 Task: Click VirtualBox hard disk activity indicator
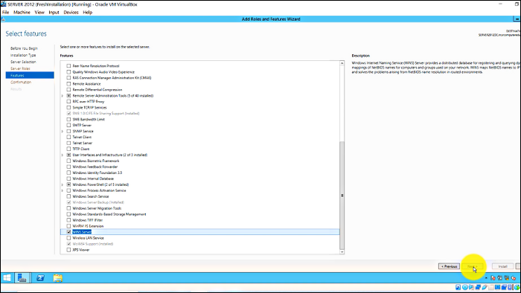(458, 287)
